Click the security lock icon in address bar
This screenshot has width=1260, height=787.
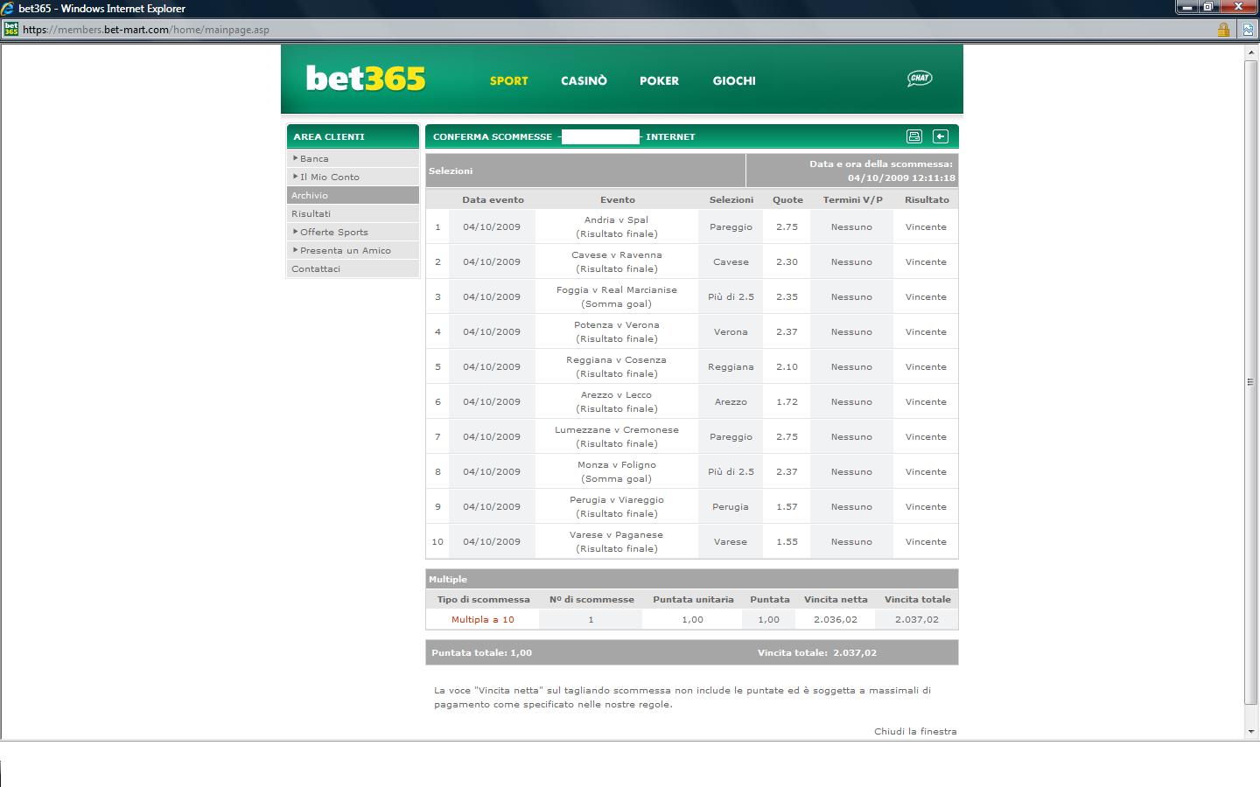(1223, 30)
